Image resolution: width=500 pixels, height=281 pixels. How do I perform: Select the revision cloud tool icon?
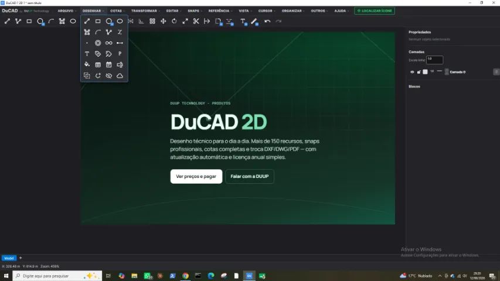120,76
